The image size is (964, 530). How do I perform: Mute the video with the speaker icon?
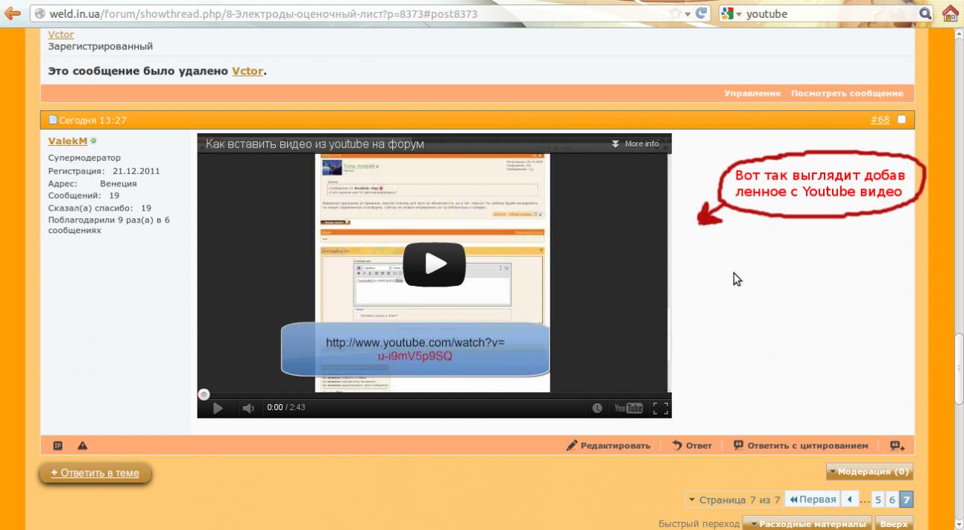248,408
